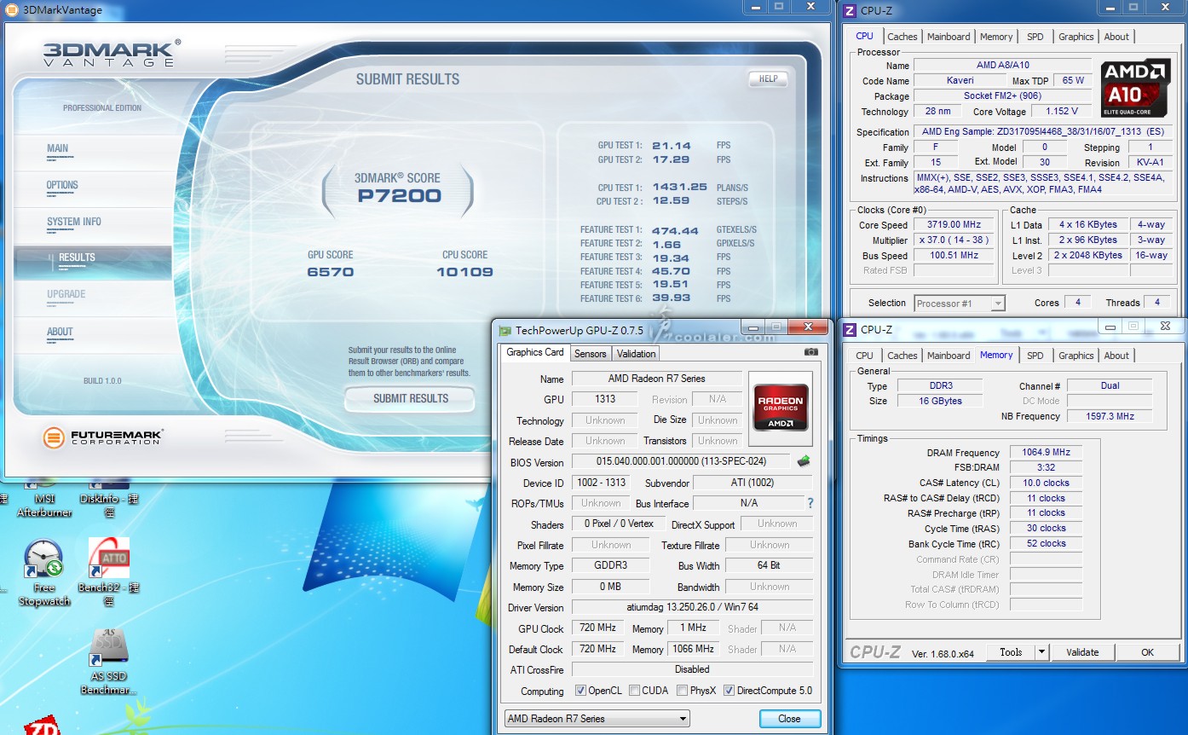Screen dimensions: 1188x735
Task: Click the SUBMIT RESULTS button
Action: [410, 398]
